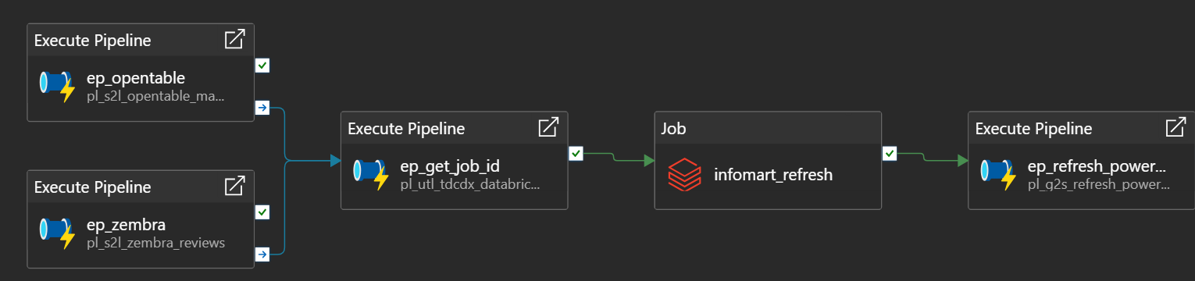Open ep_opentable pipeline via external link icon

click(234, 40)
